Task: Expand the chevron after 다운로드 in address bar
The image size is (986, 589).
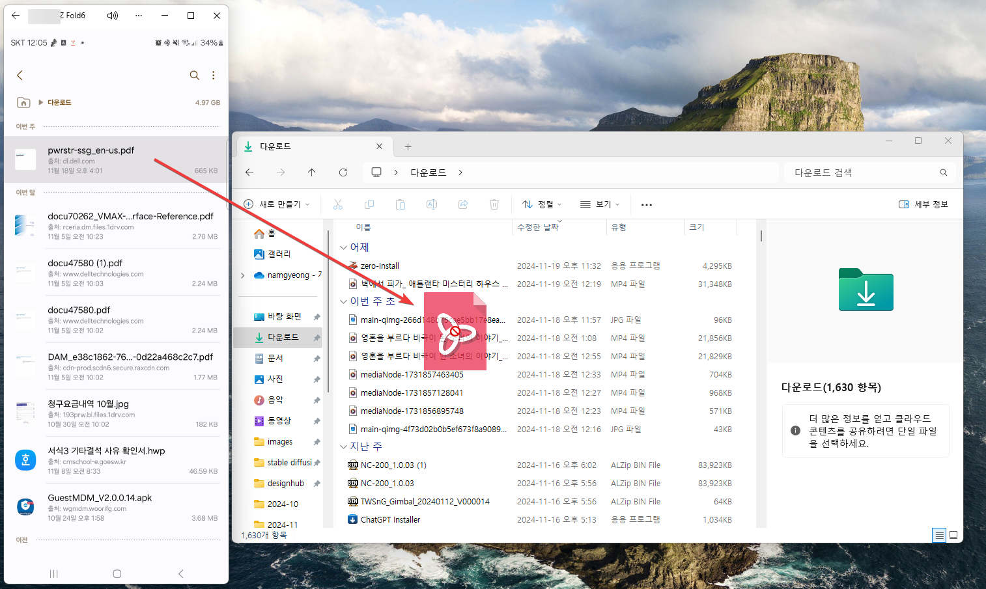Action: [x=460, y=172]
